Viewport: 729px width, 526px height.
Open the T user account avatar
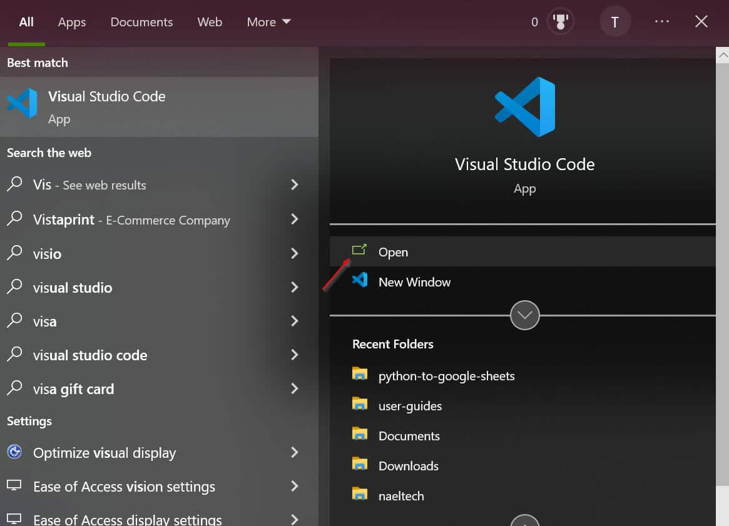tap(614, 21)
